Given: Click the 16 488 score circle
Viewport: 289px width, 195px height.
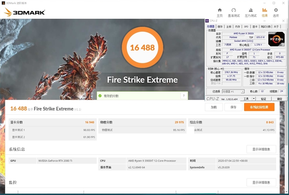Looking at the screenshot, I should pyautogui.click(x=142, y=48).
